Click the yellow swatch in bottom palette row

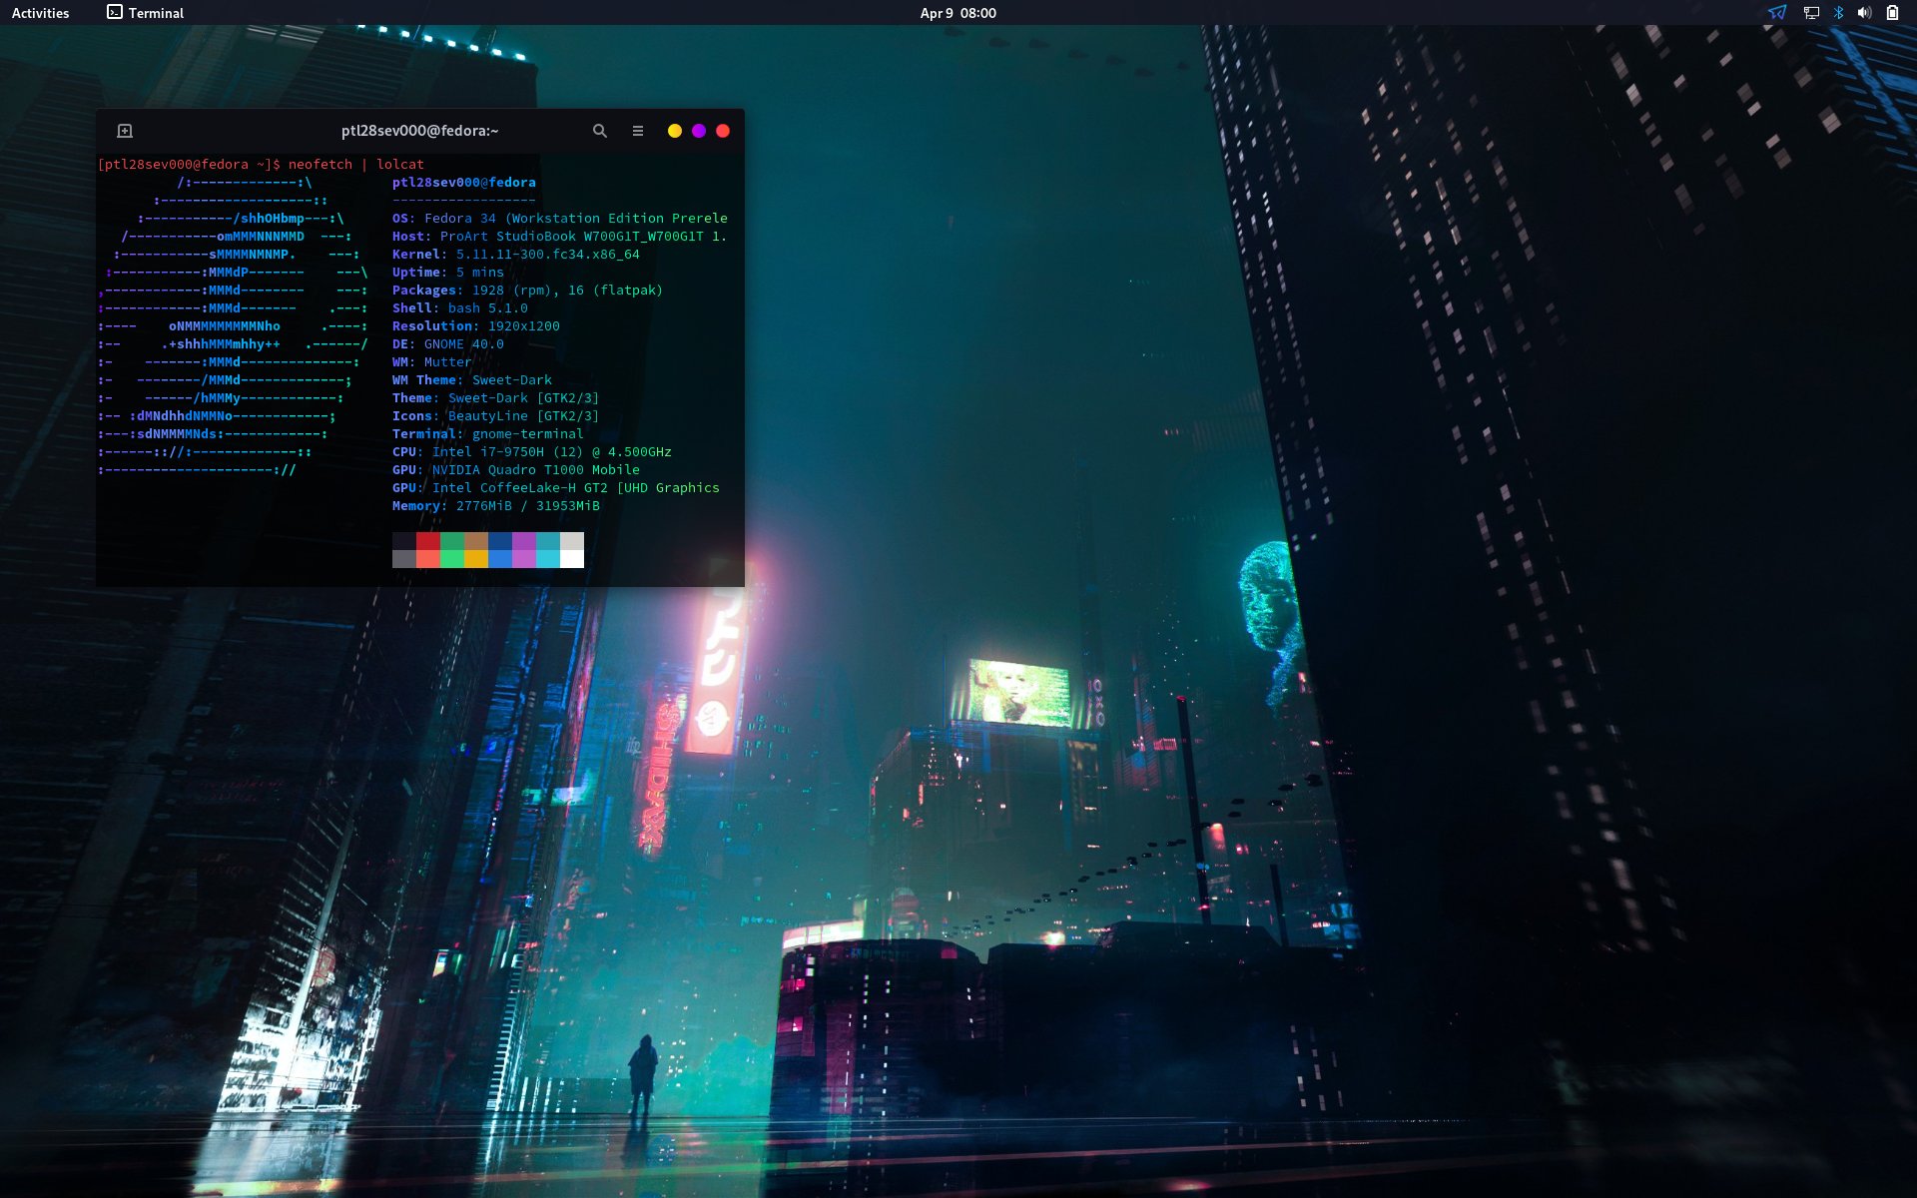(475, 559)
